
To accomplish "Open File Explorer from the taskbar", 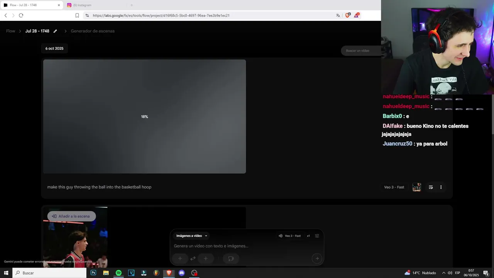I will point(106,273).
